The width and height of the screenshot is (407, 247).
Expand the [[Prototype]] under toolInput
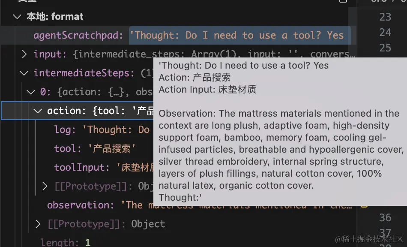[45, 186]
